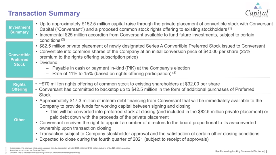
Task: Click the Incremental $25 million accordion bullet
Action: coord(145,37)
